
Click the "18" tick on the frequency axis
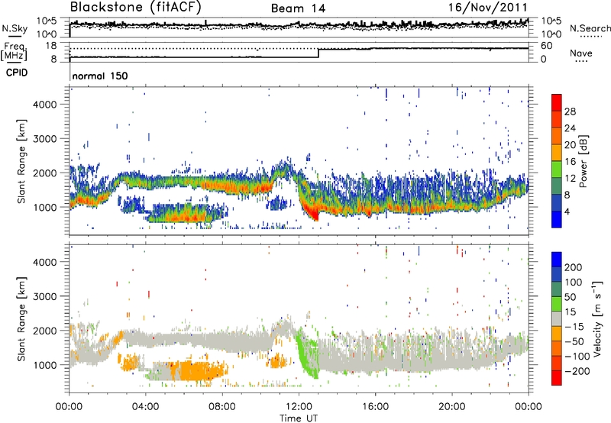[x=51, y=46]
